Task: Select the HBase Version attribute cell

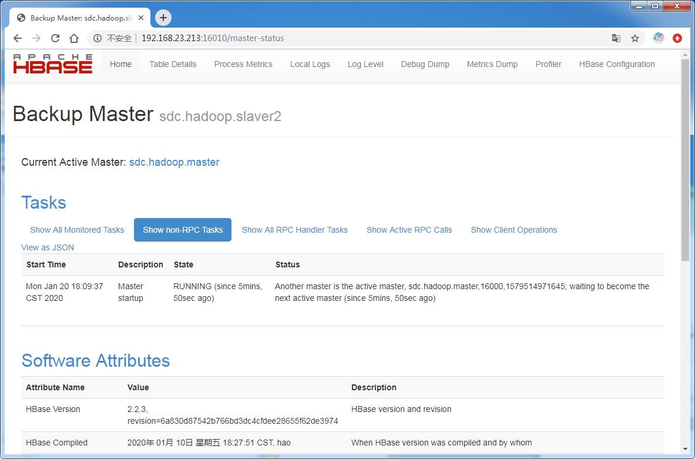Action: click(53, 409)
